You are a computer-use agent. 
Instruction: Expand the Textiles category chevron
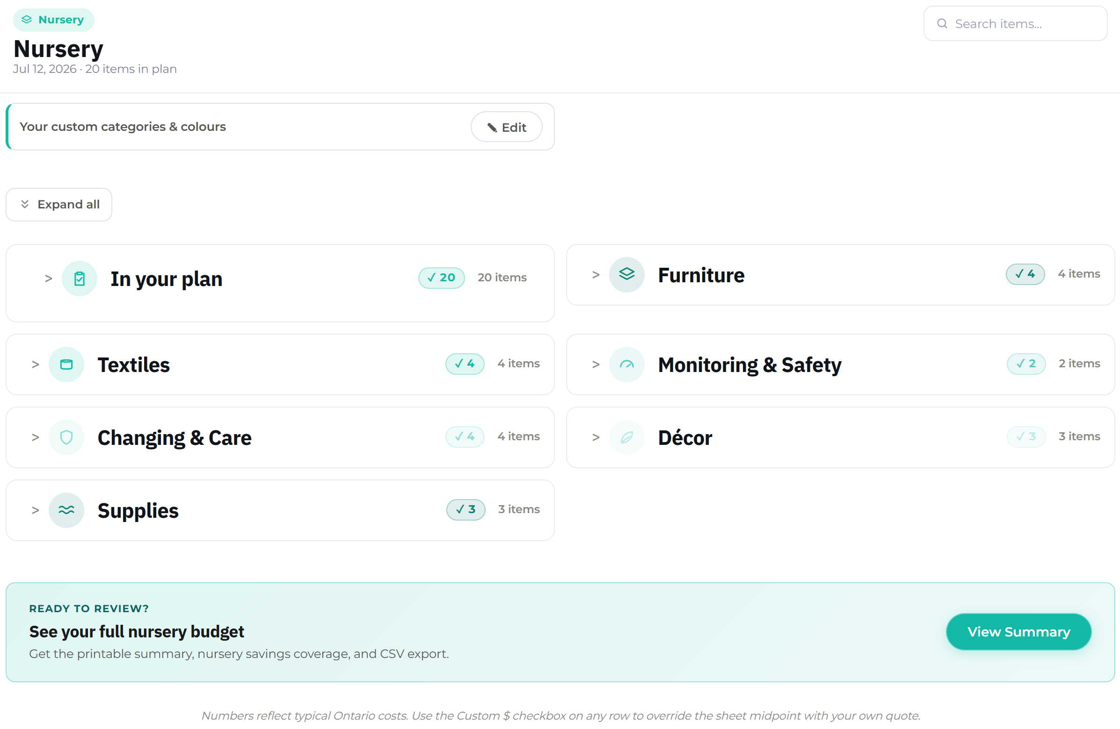(x=35, y=365)
